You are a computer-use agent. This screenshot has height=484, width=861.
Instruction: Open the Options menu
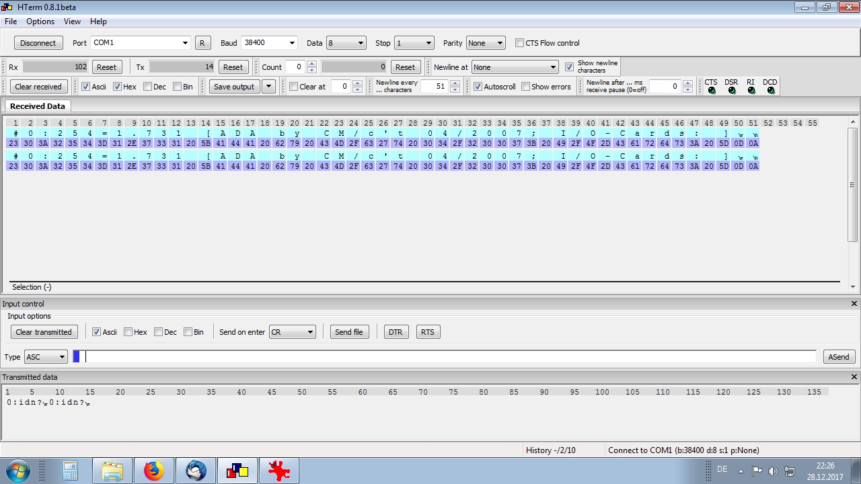[x=40, y=22]
